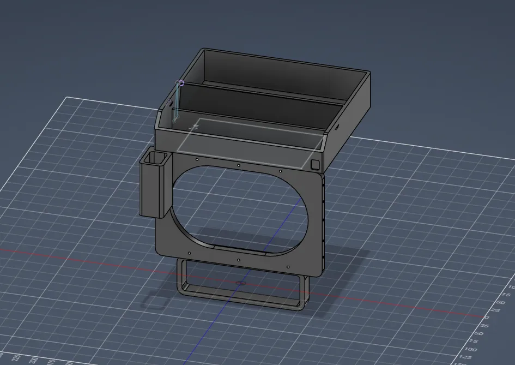Click the small square recess on the tray front
515x365 pixels.
[x=314, y=164]
